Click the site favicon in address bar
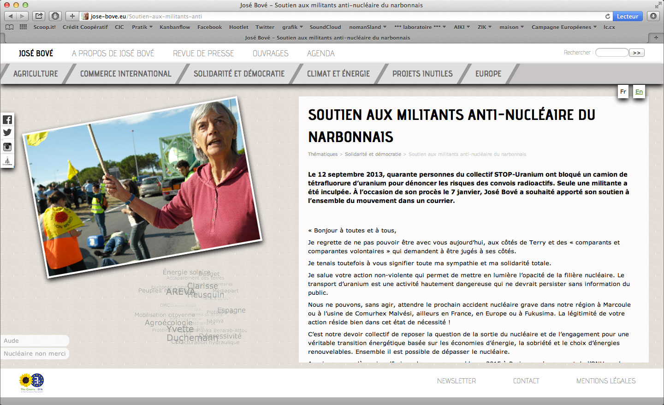 [85, 16]
